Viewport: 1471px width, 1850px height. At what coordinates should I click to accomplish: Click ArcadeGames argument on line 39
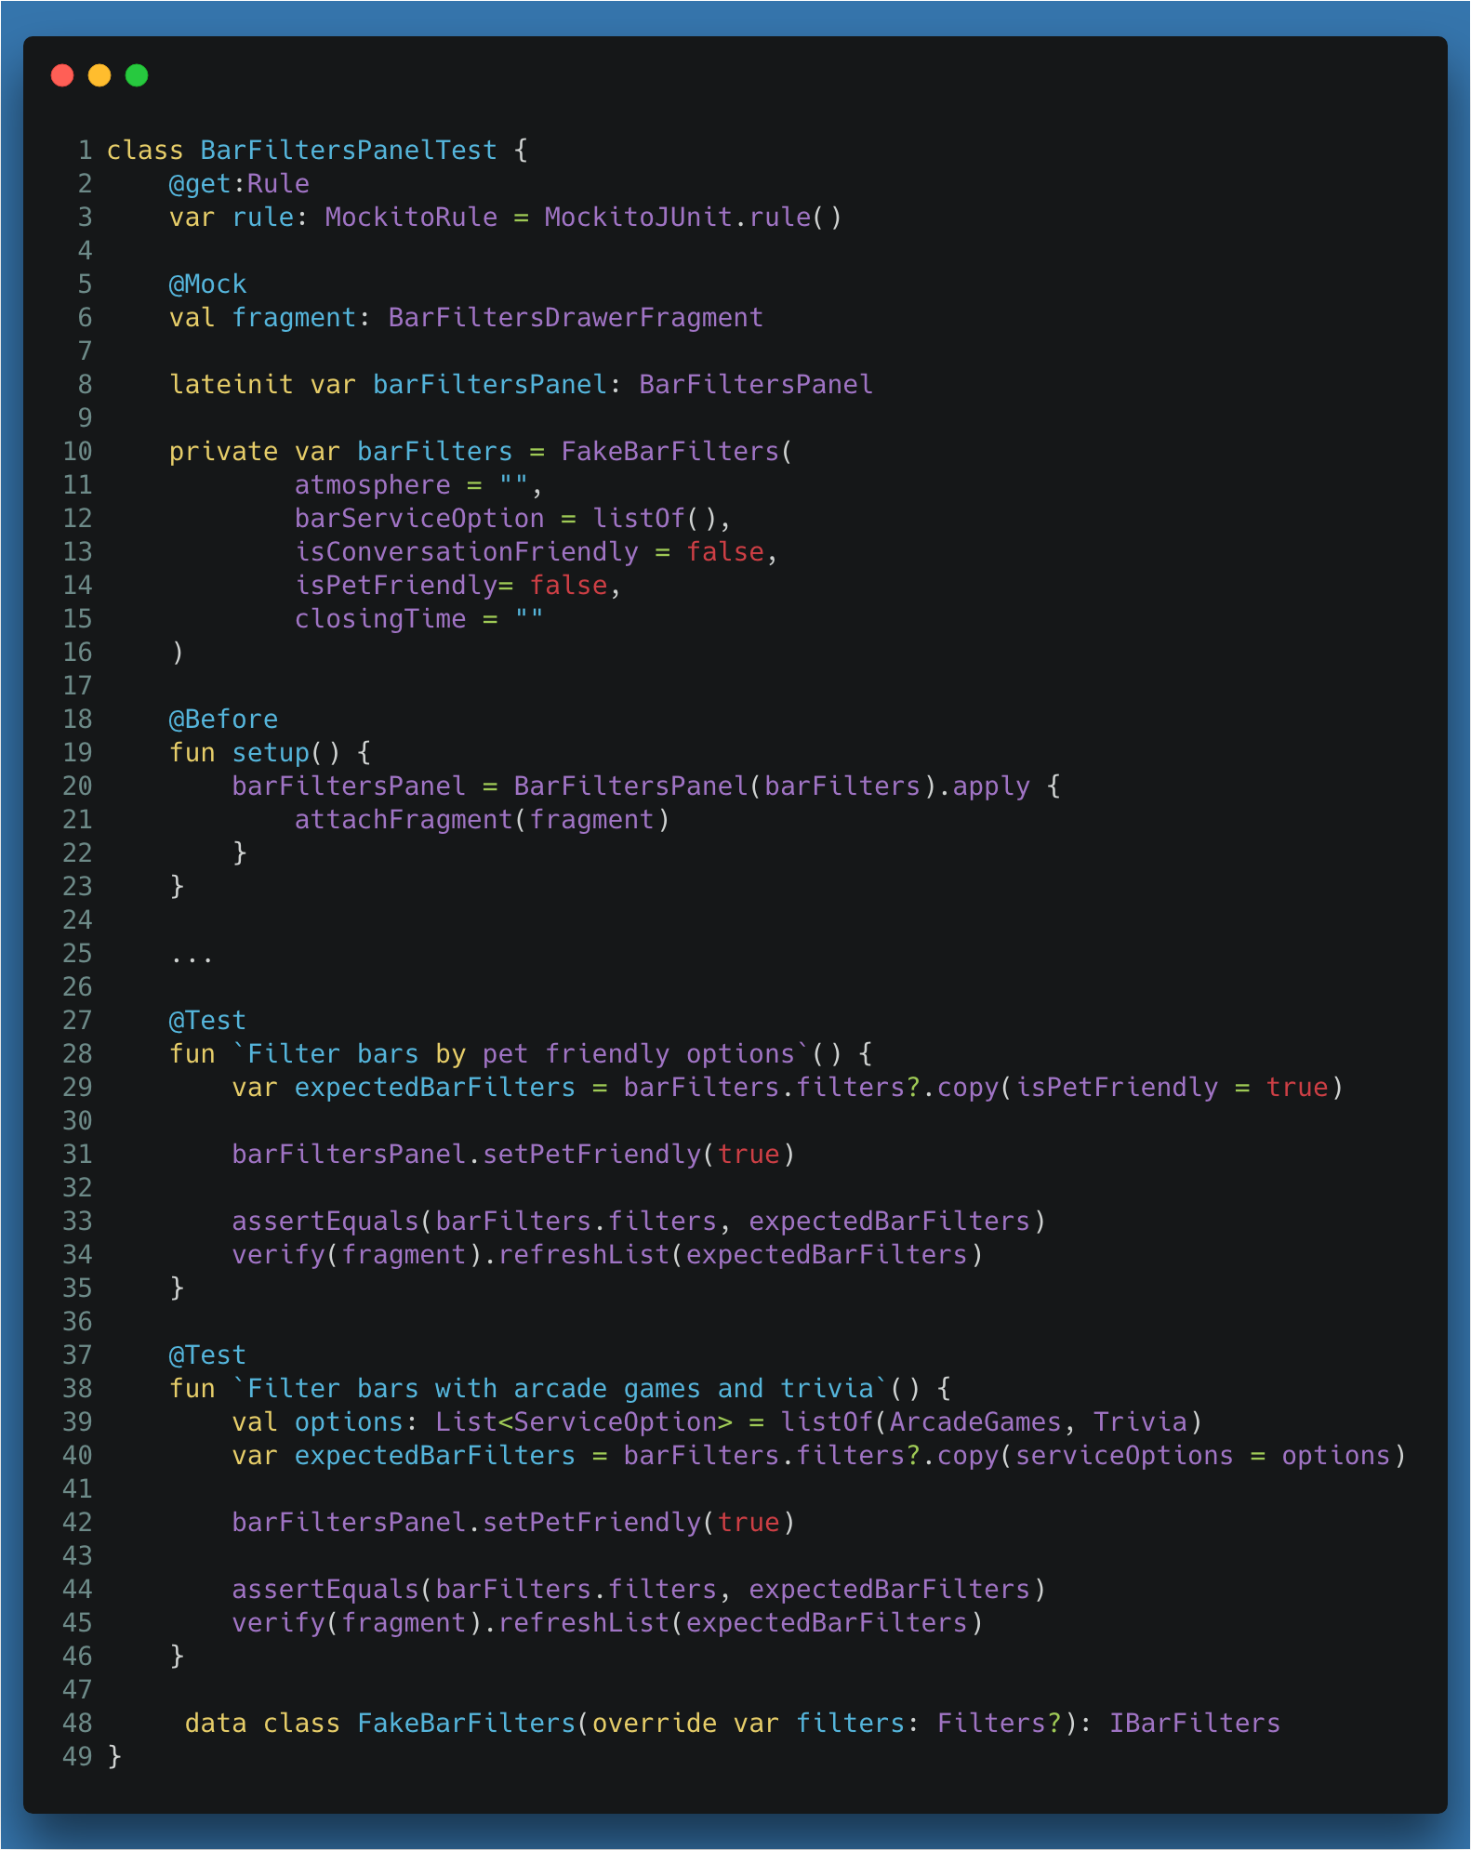pos(975,1422)
